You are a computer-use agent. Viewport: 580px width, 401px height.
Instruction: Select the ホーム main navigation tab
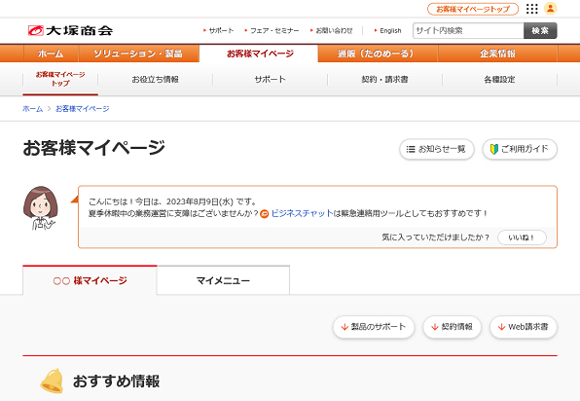click(x=51, y=54)
